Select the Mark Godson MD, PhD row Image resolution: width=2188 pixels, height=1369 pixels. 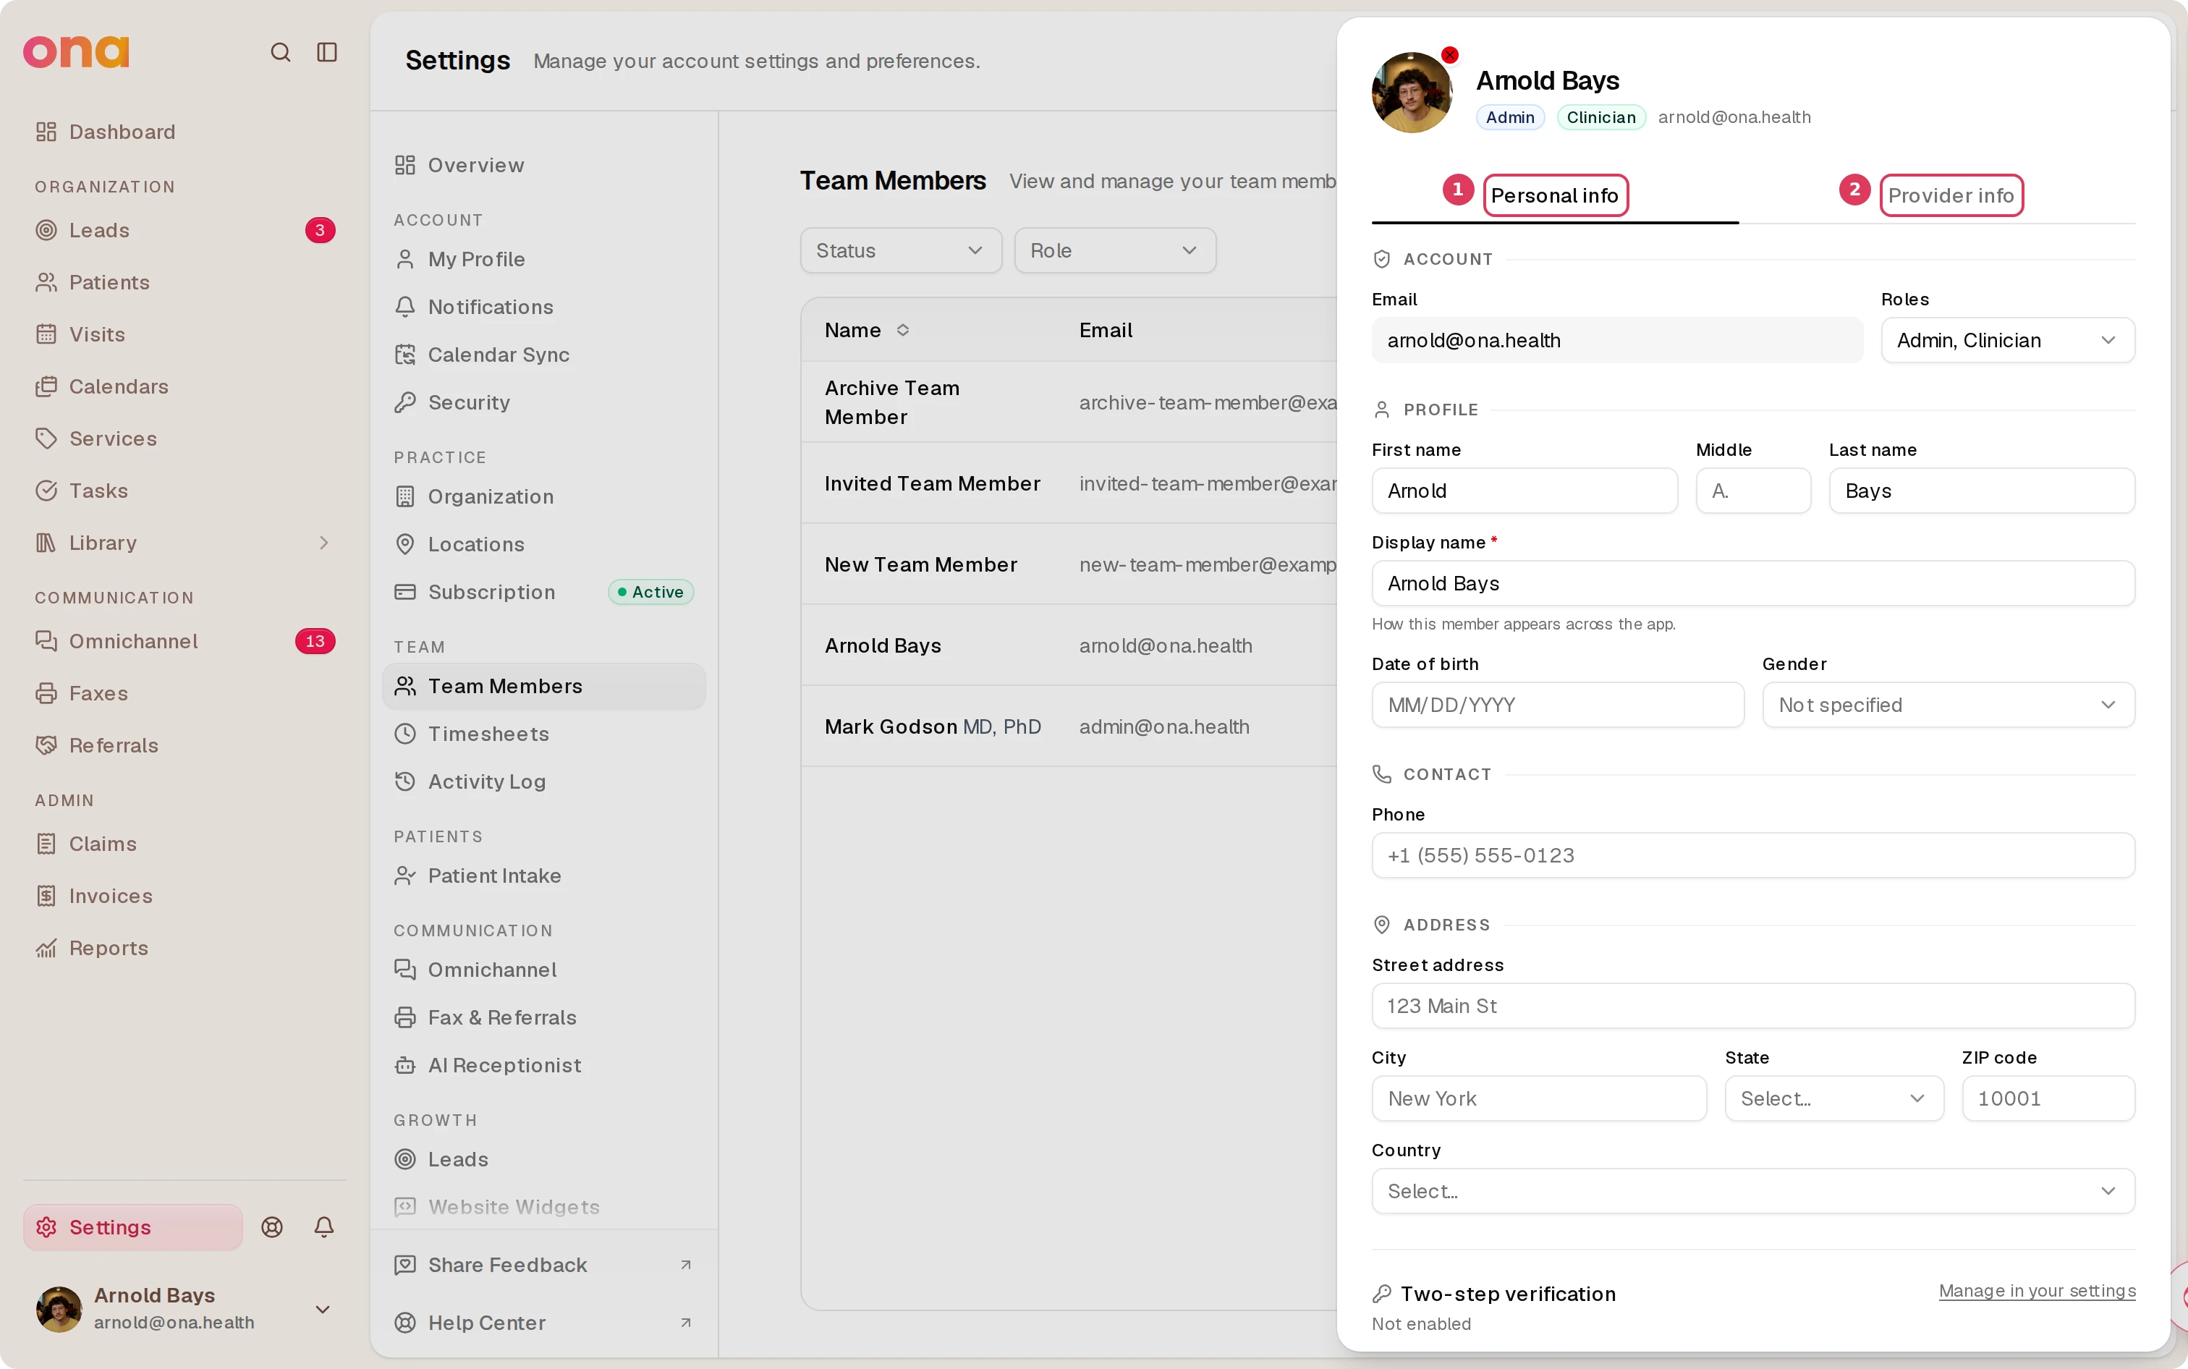point(1068,726)
